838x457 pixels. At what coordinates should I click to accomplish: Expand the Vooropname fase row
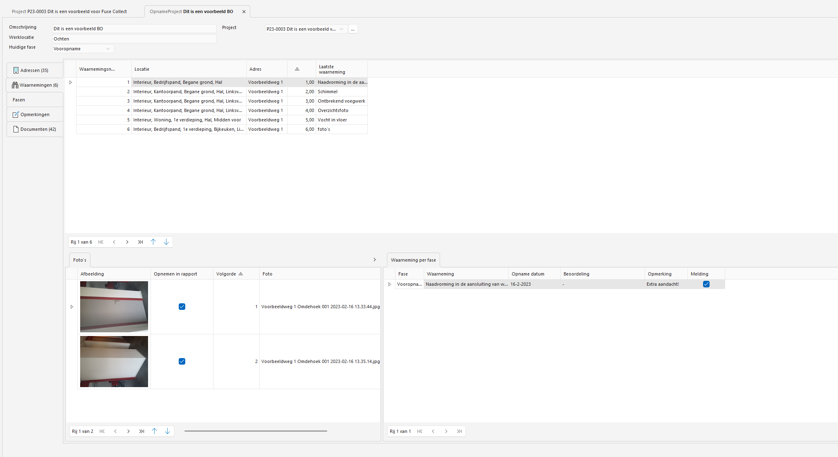[x=390, y=285]
